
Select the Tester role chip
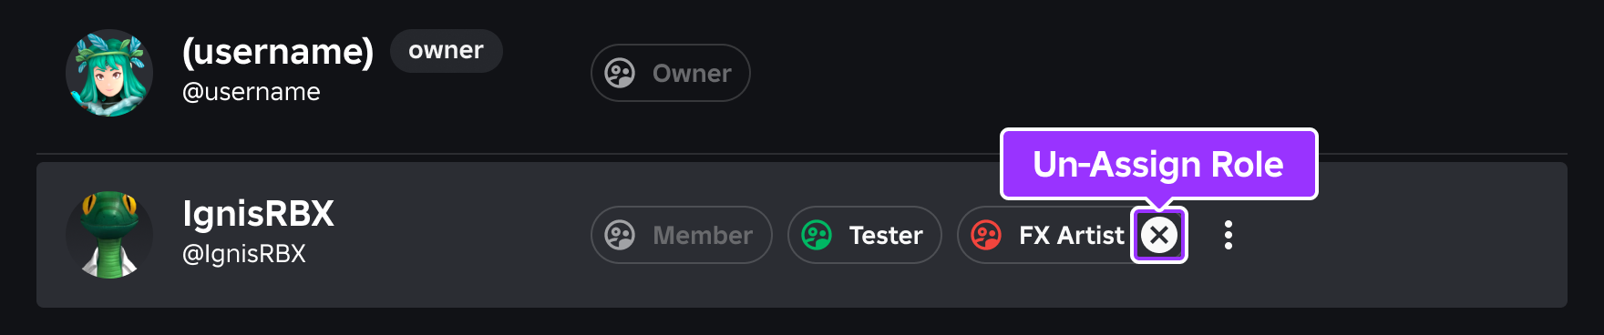click(864, 235)
